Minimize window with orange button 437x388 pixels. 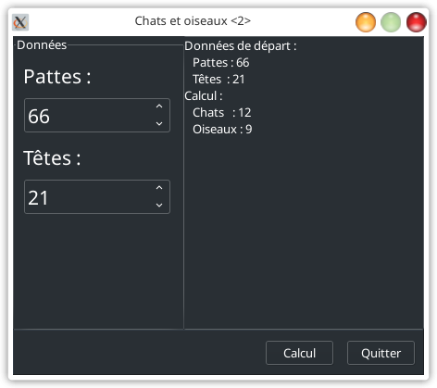(x=366, y=22)
